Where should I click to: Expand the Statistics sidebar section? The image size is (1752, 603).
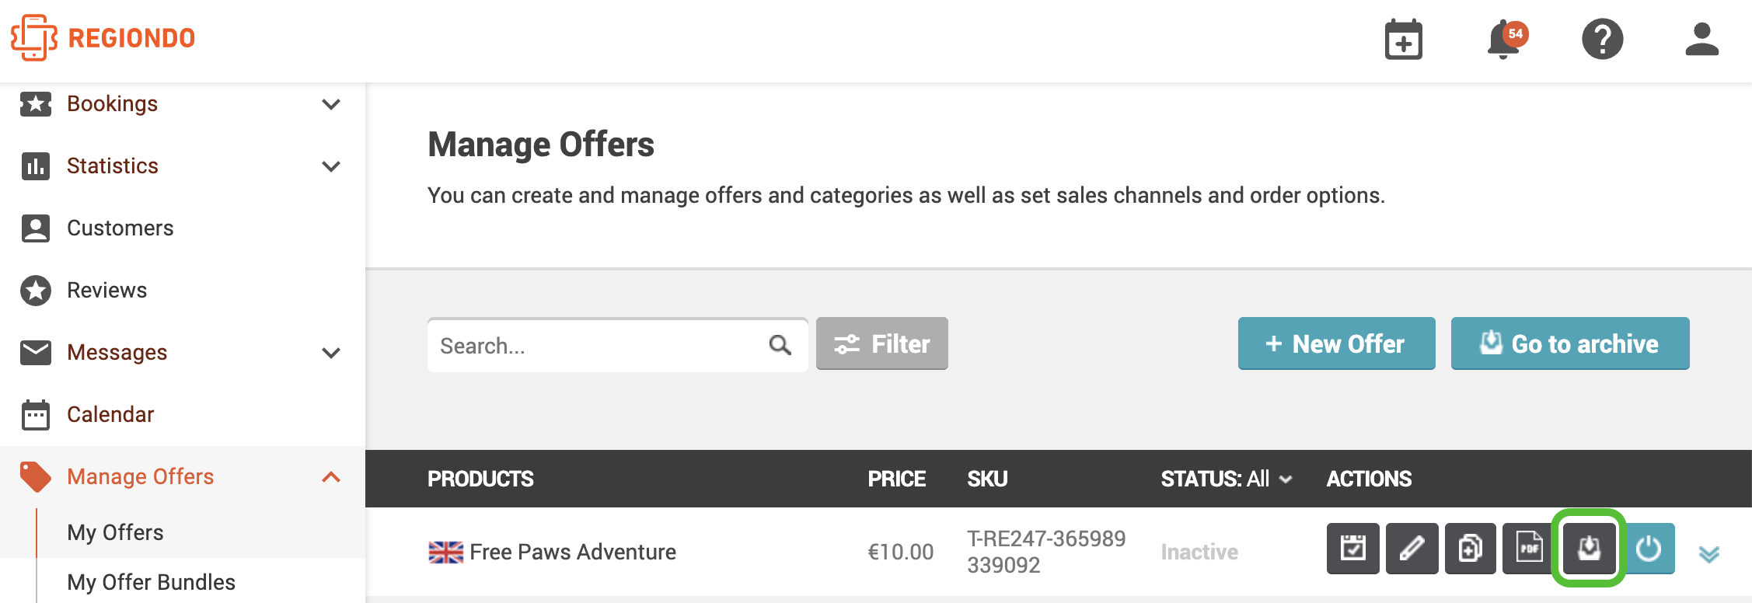(182, 166)
